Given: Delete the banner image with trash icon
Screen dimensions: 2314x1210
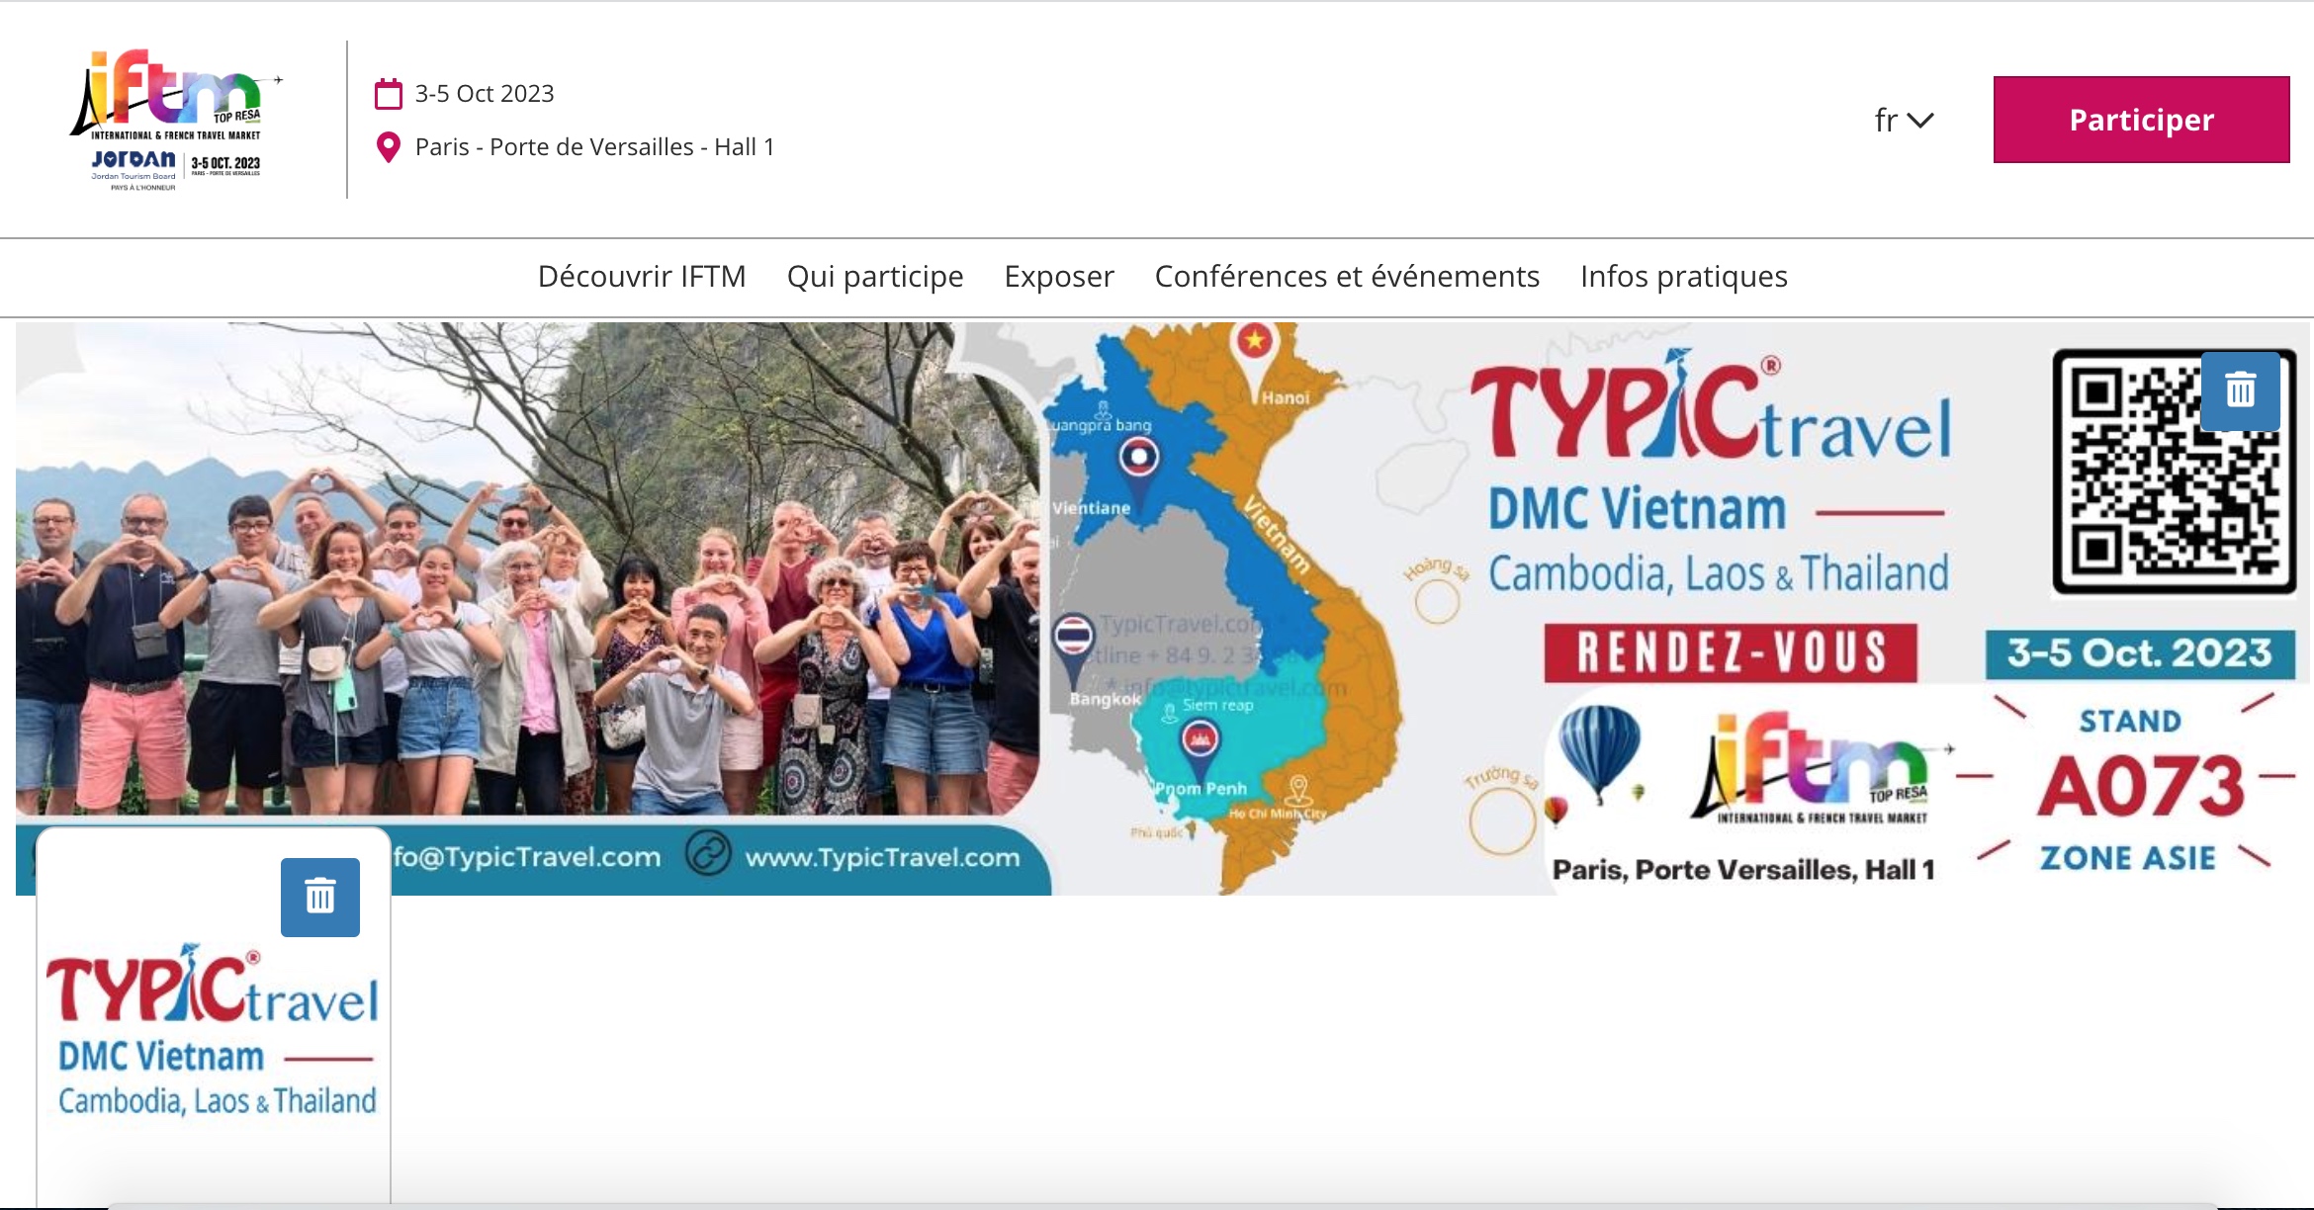Looking at the screenshot, I should (2241, 390).
